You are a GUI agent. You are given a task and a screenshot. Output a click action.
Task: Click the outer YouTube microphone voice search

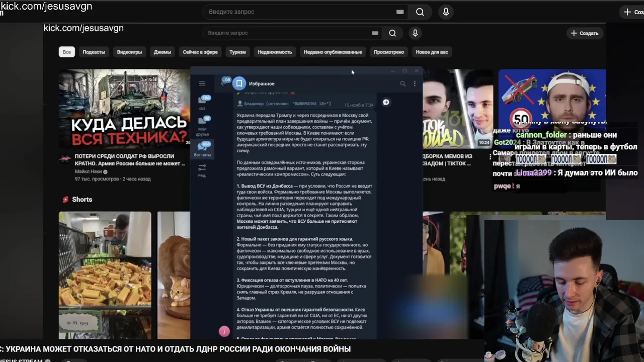tap(446, 12)
